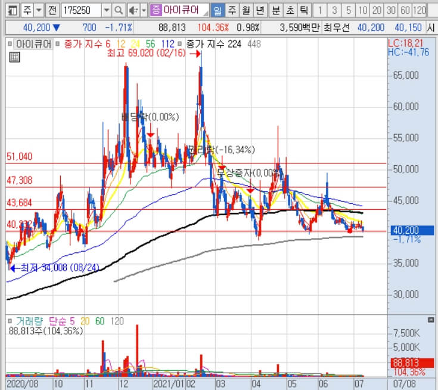Click the volume 88,813 in quote bar
The width and height of the screenshot is (438, 390).
pos(172,27)
